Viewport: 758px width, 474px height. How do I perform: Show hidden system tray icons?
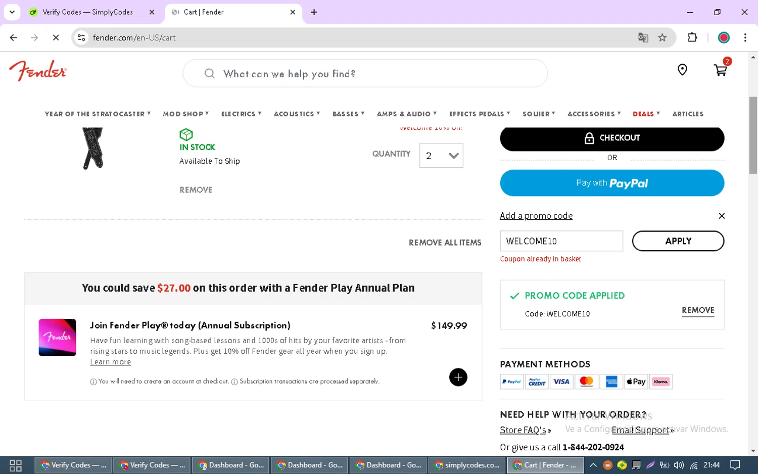point(593,465)
